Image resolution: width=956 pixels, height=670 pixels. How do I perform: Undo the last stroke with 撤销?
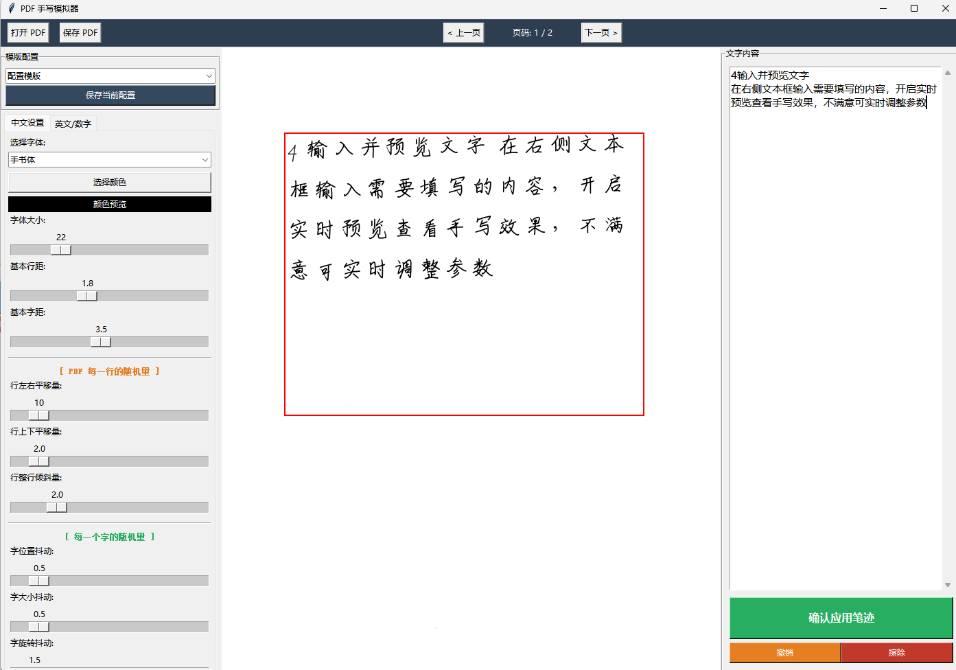click(785, 652)
